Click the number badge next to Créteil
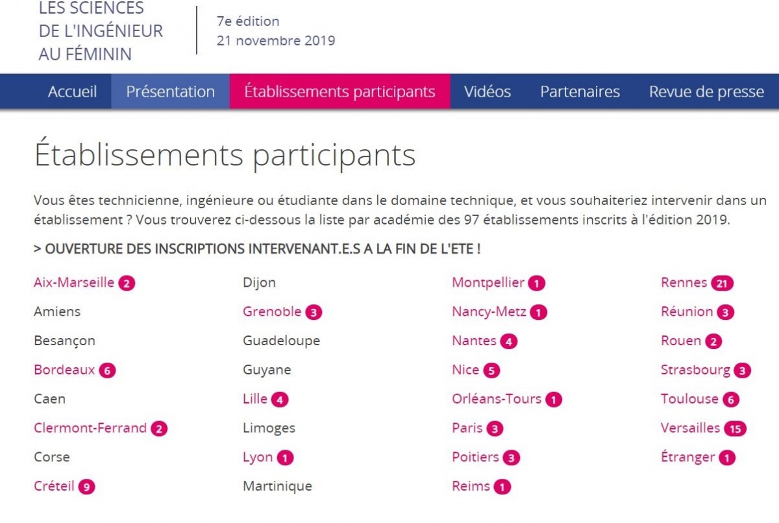 88,486
